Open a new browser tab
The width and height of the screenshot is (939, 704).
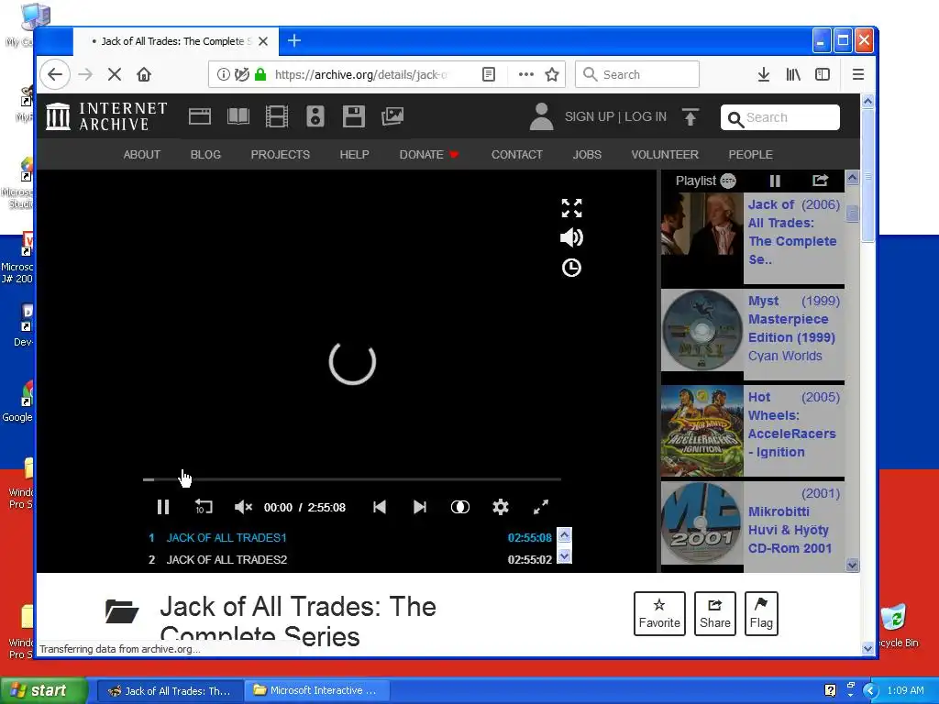[294, 40]
